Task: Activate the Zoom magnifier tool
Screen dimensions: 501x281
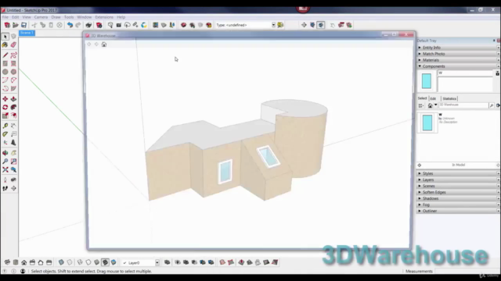Action: click(x=5, y=162)
